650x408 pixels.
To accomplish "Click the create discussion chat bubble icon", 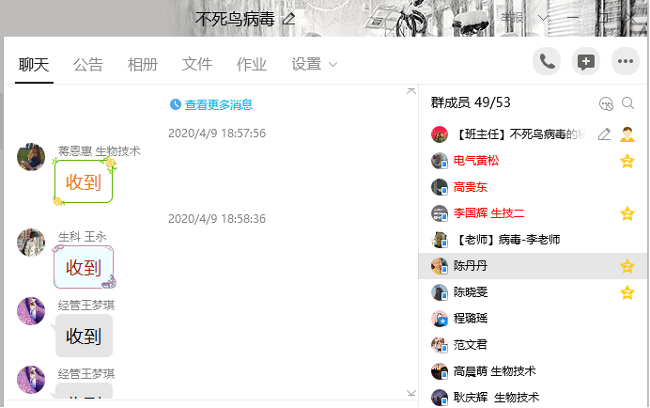I will 586,62.
